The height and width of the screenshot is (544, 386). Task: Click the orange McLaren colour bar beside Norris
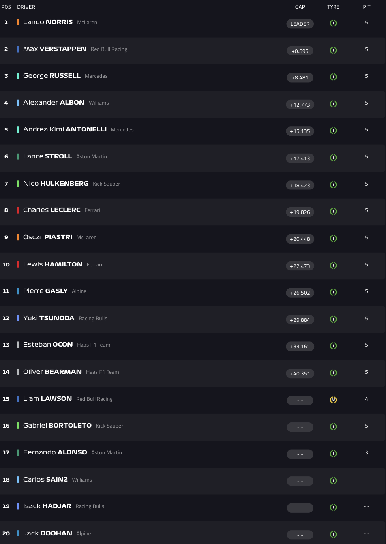(18, 22)
